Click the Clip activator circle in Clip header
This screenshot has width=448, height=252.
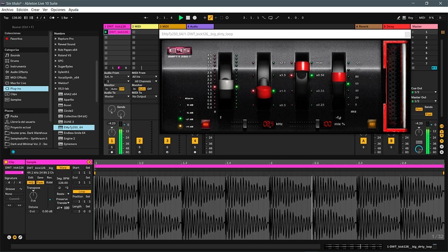click(6, 162)
